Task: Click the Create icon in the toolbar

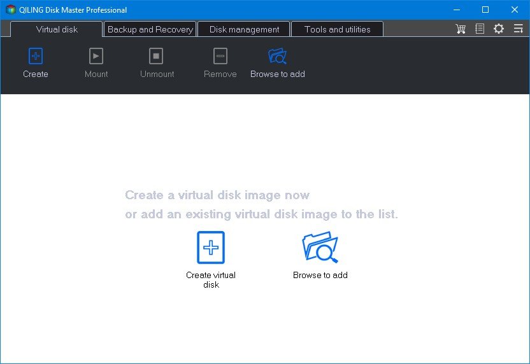Action: pos(36,56)
